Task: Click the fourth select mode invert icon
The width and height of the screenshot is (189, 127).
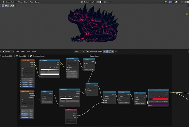Action: coord(11,5)
